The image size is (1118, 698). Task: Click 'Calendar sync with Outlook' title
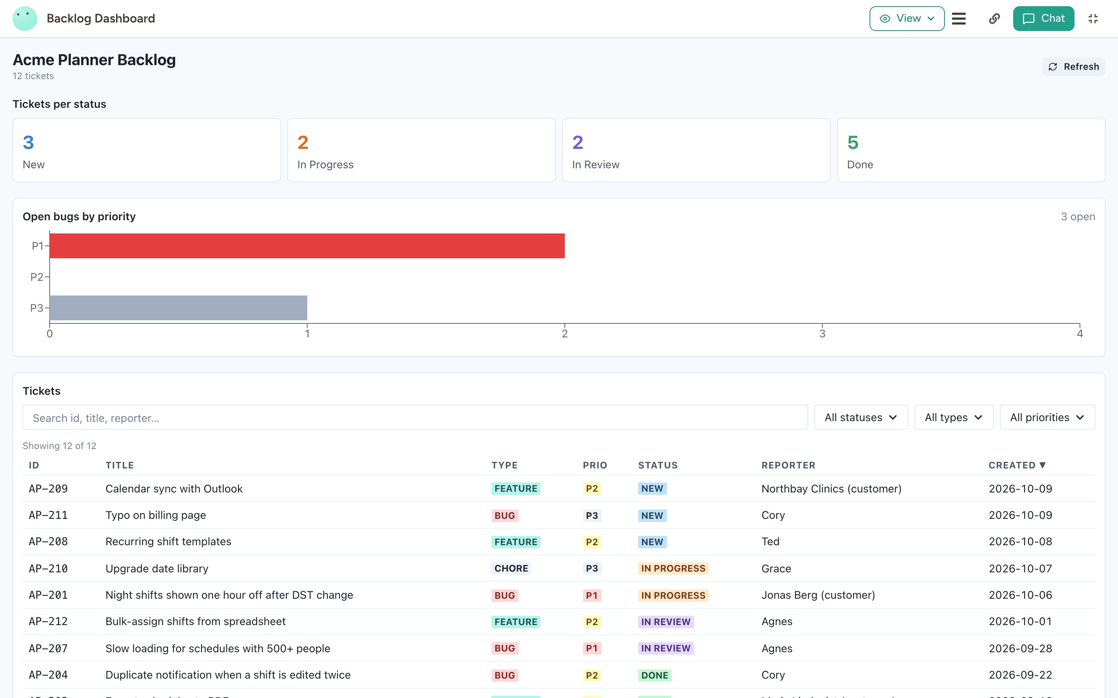click(174, 489)
